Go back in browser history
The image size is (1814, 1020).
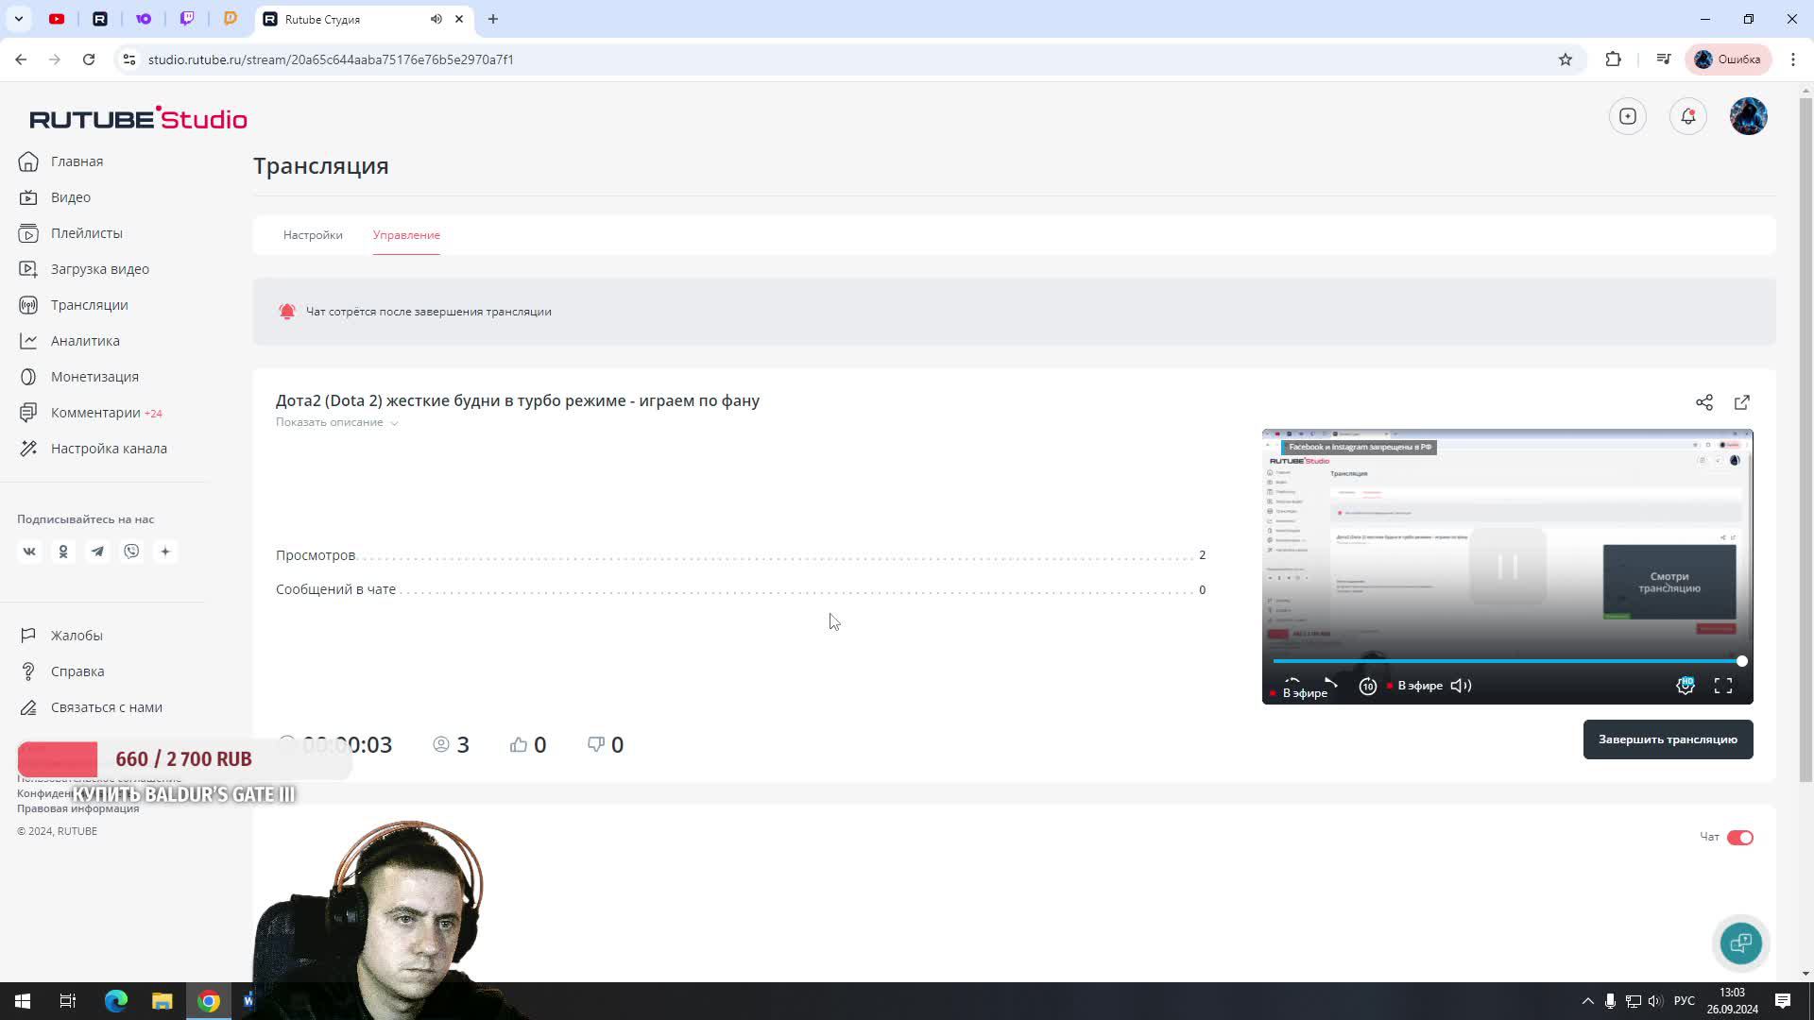point(21,59)
